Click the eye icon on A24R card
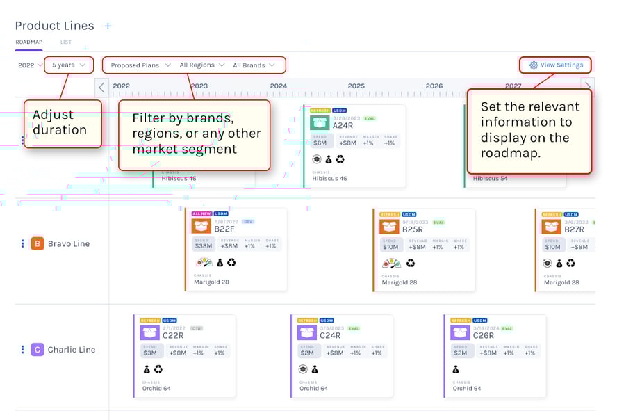617x420 pixels. pos(316,159)
